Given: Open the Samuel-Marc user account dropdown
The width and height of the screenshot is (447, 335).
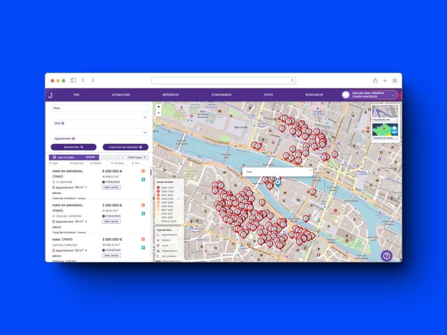Looking at the screenshot, I should pyautogui.click(x=394, y=95).
